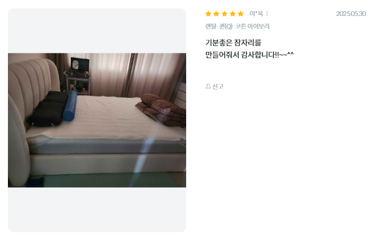Click the blue bolster in the photo
The image size is (376, 238).
point(70,106)
